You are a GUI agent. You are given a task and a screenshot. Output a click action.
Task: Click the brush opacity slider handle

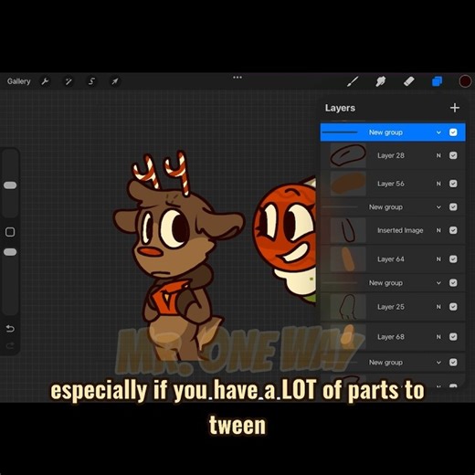pyautogui.click(x=10, y=252)
